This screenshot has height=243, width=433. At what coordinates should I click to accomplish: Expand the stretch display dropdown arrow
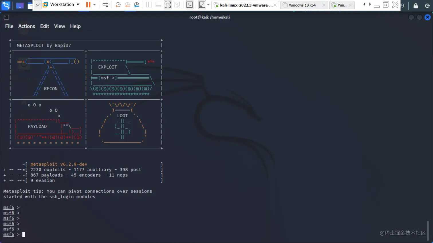point(208,5)
